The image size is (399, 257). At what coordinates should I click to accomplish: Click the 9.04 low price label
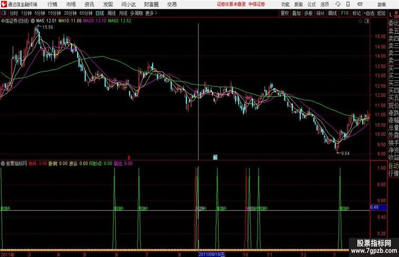tap(345, 154)
